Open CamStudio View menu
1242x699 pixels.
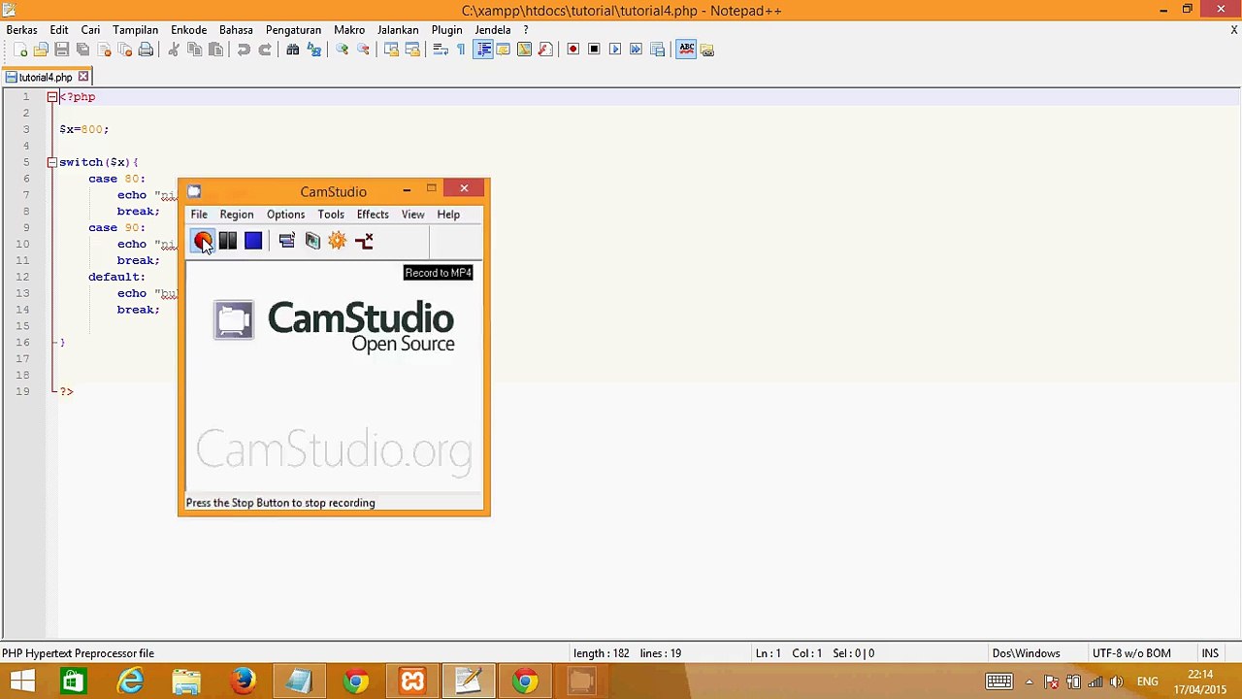click(x=412, y=215)
